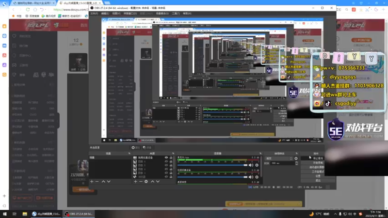Click the Windows Start button

click(5, 214)
